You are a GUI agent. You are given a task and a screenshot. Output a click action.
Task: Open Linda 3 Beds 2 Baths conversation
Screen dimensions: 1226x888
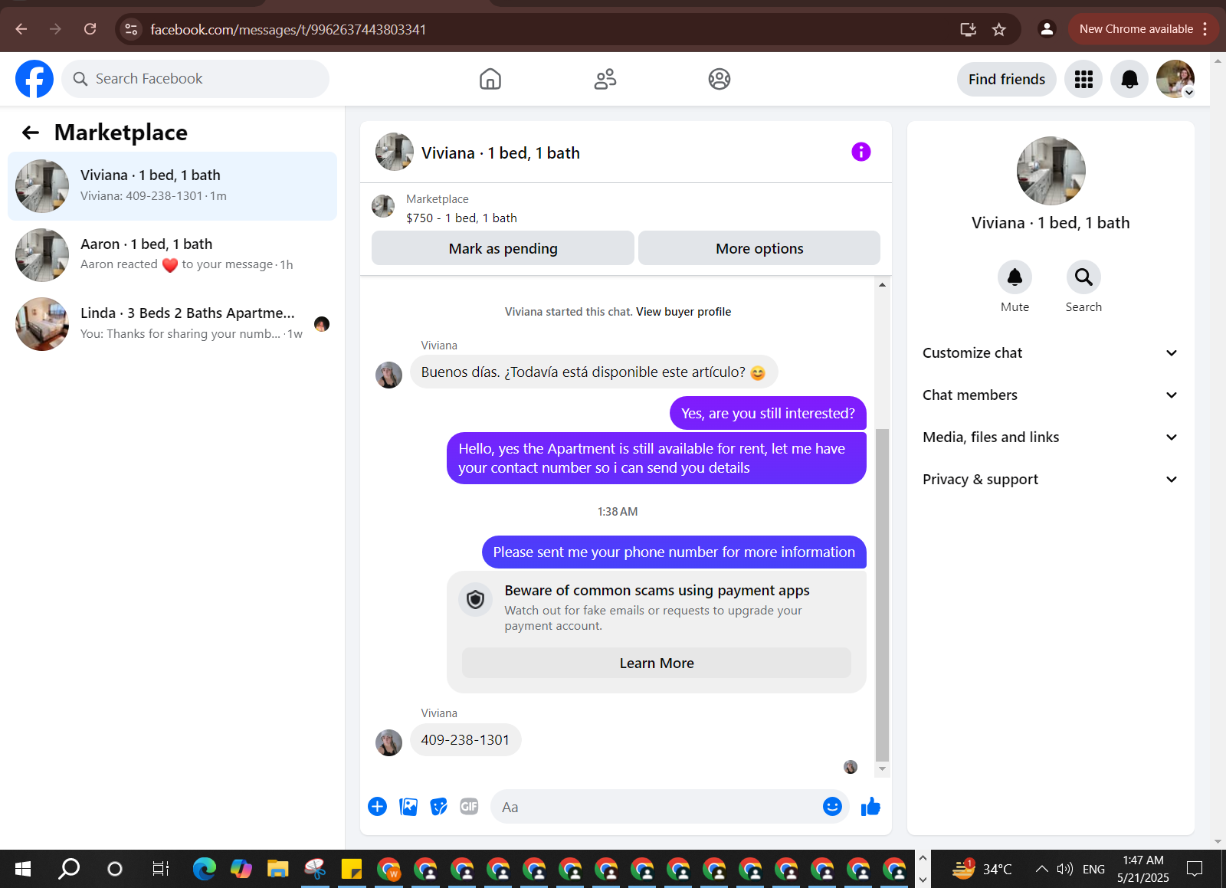tap(172, 324)
